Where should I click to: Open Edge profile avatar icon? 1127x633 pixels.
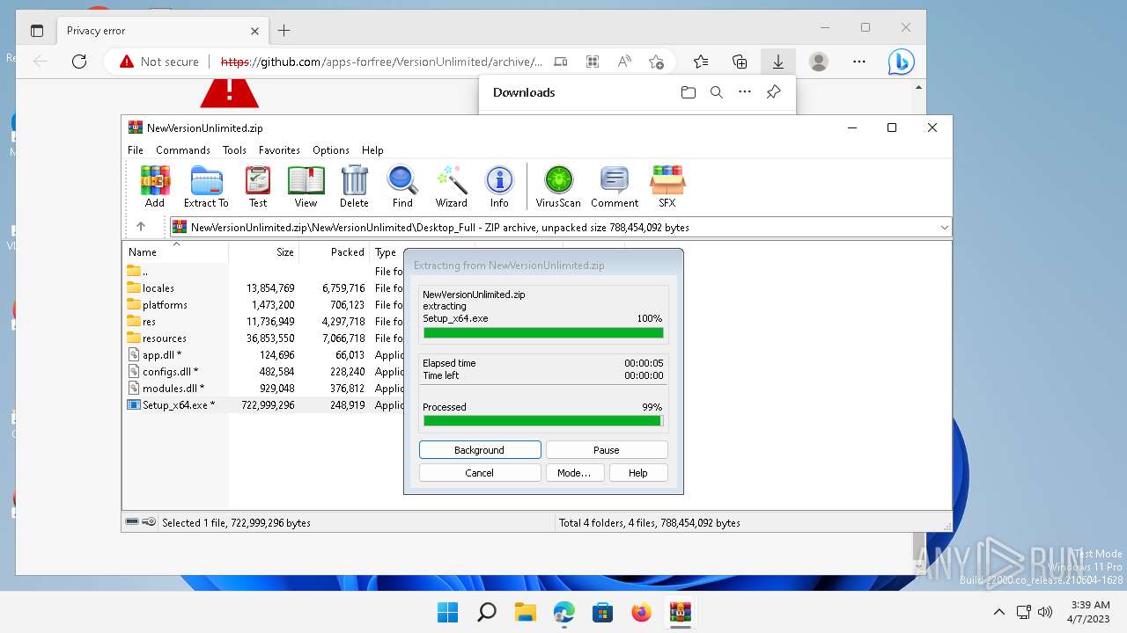pyautogui.click(x=819, y=62)
